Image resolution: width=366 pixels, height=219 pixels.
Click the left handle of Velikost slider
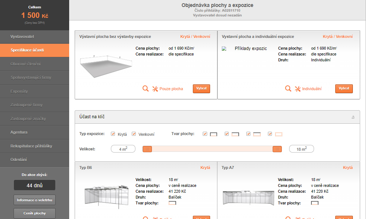[147, 149]
